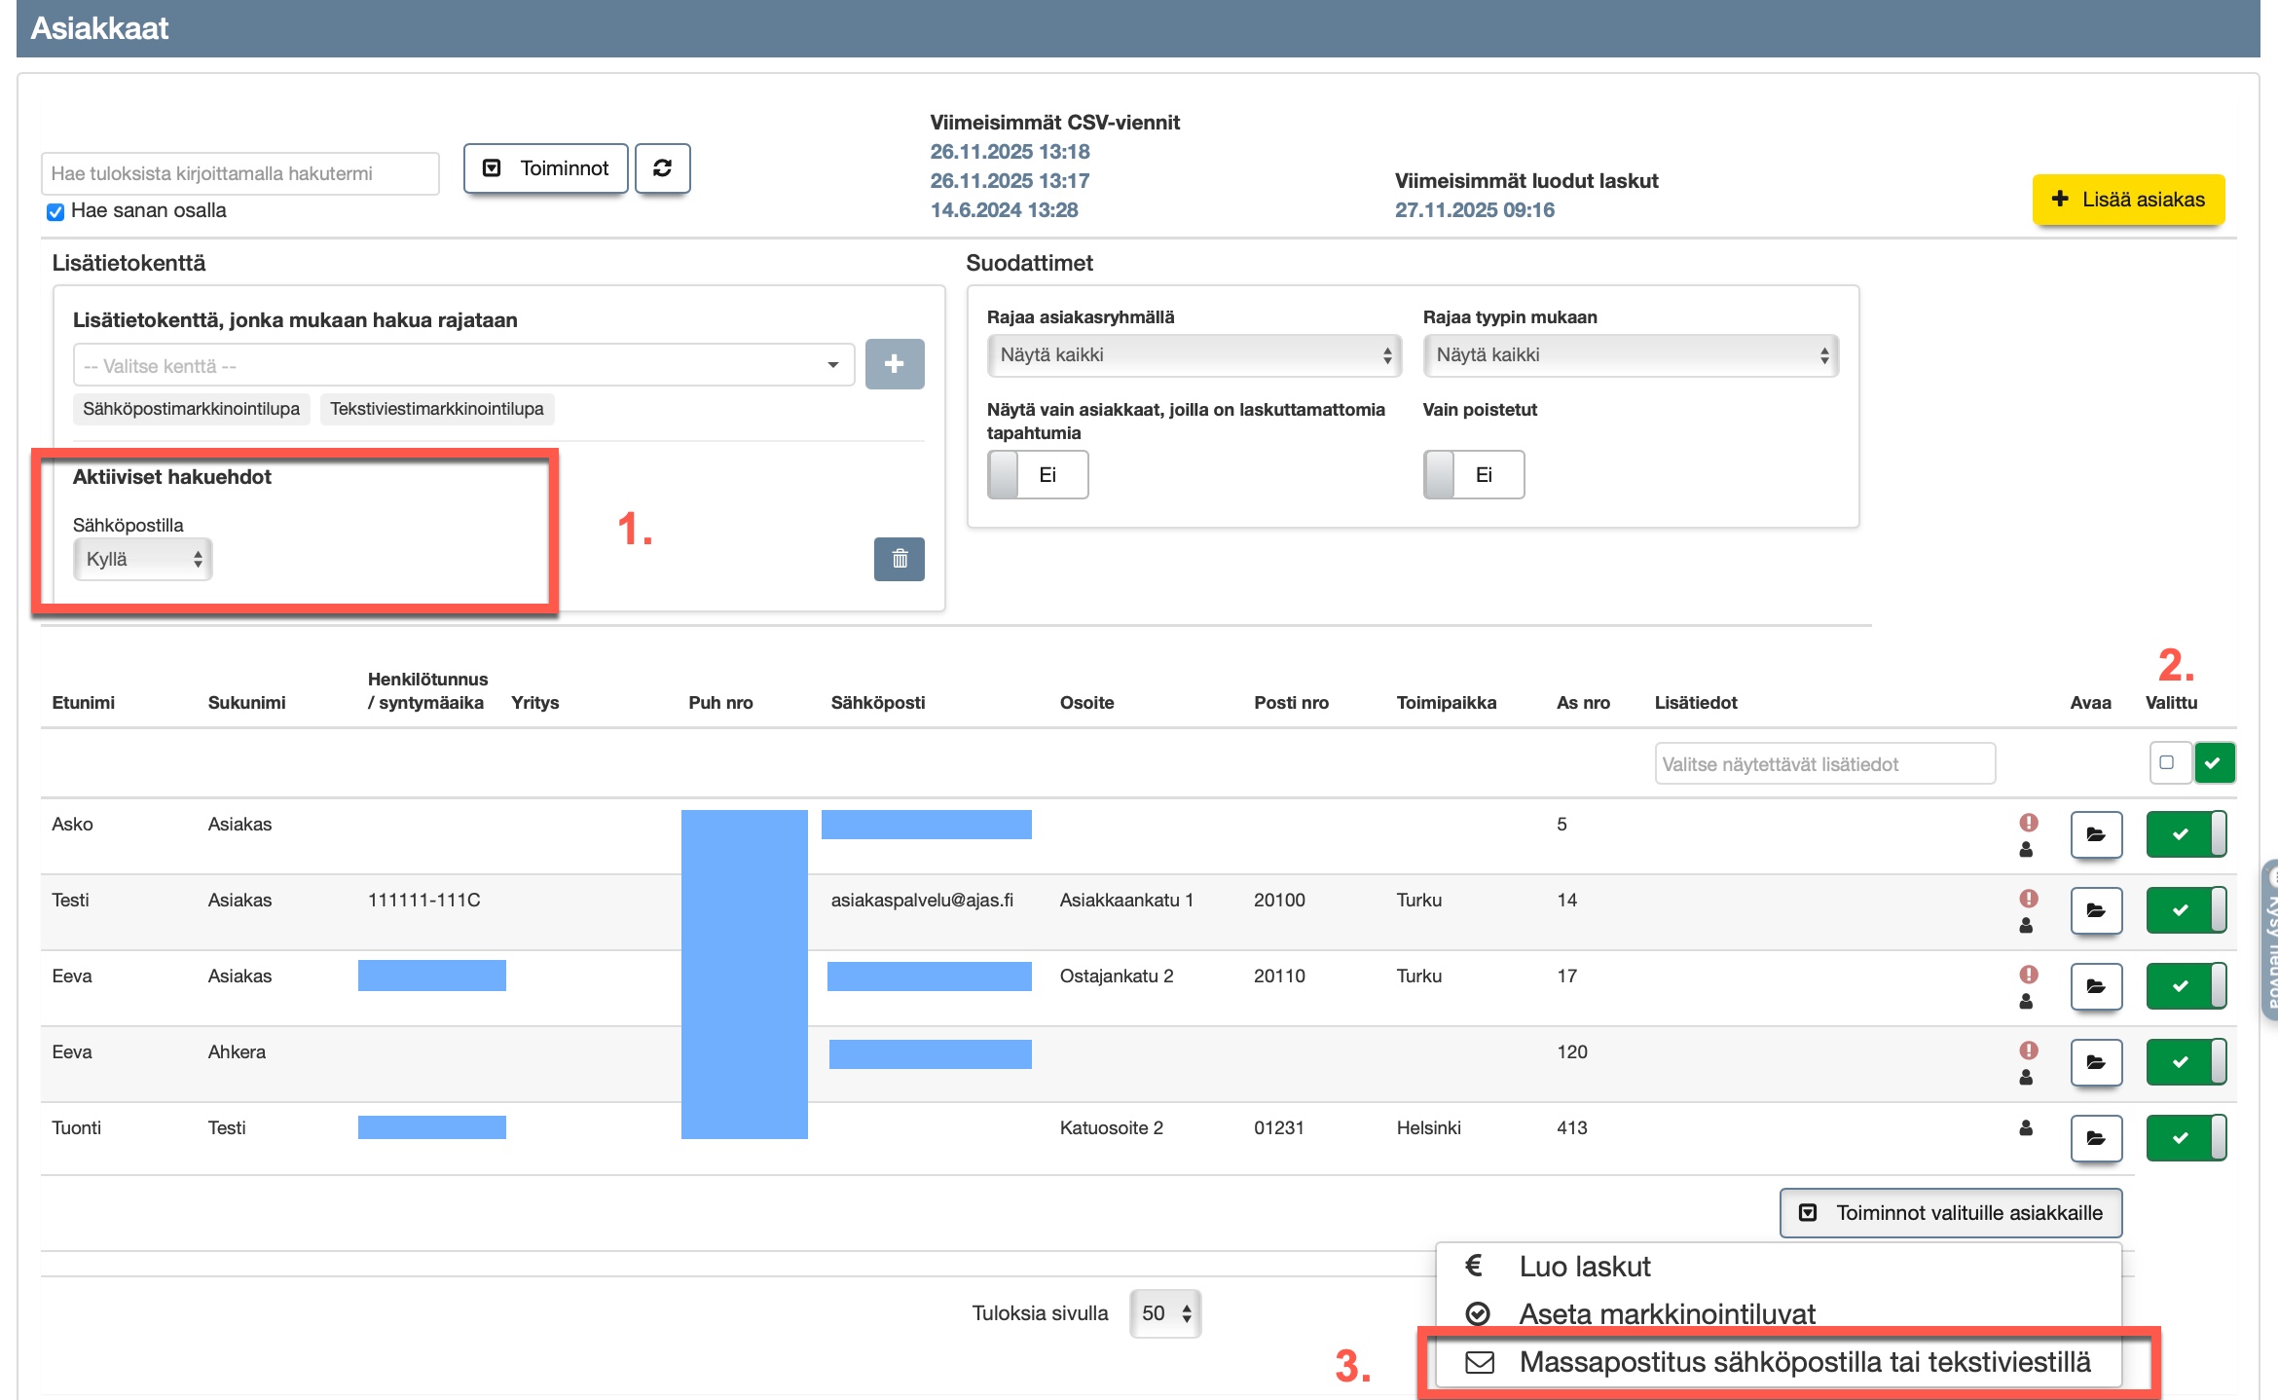Click Lisää asiakas button
The image size is (2278, 1400).
click(x=2127, y=200)
